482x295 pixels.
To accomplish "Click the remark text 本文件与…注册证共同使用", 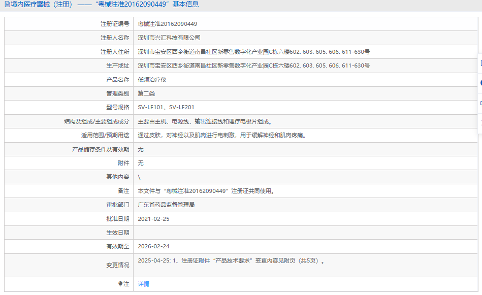I will (x=206, y=191).
